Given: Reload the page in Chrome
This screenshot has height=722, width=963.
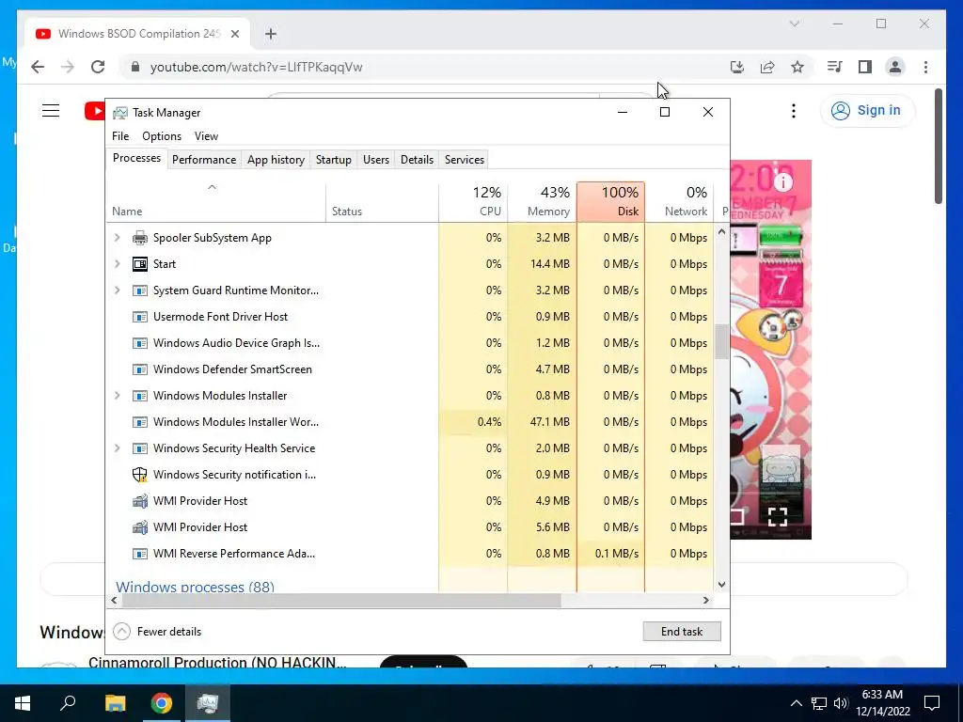Looking at the screenshot, I should pos(98,67).
